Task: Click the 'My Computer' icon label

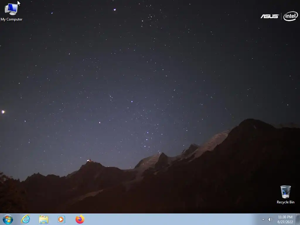Action: (11, 19)
